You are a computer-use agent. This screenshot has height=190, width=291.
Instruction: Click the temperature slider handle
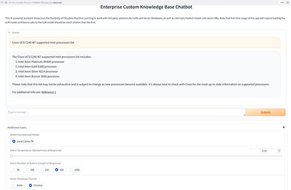point(12,156)
